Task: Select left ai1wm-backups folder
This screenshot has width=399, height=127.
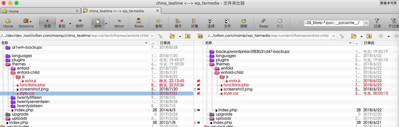Action: 27,47
